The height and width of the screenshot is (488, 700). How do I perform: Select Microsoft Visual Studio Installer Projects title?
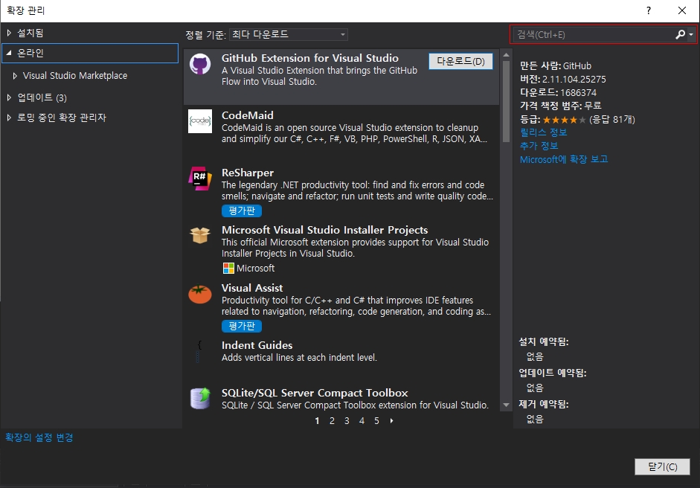tap(324, 229)
